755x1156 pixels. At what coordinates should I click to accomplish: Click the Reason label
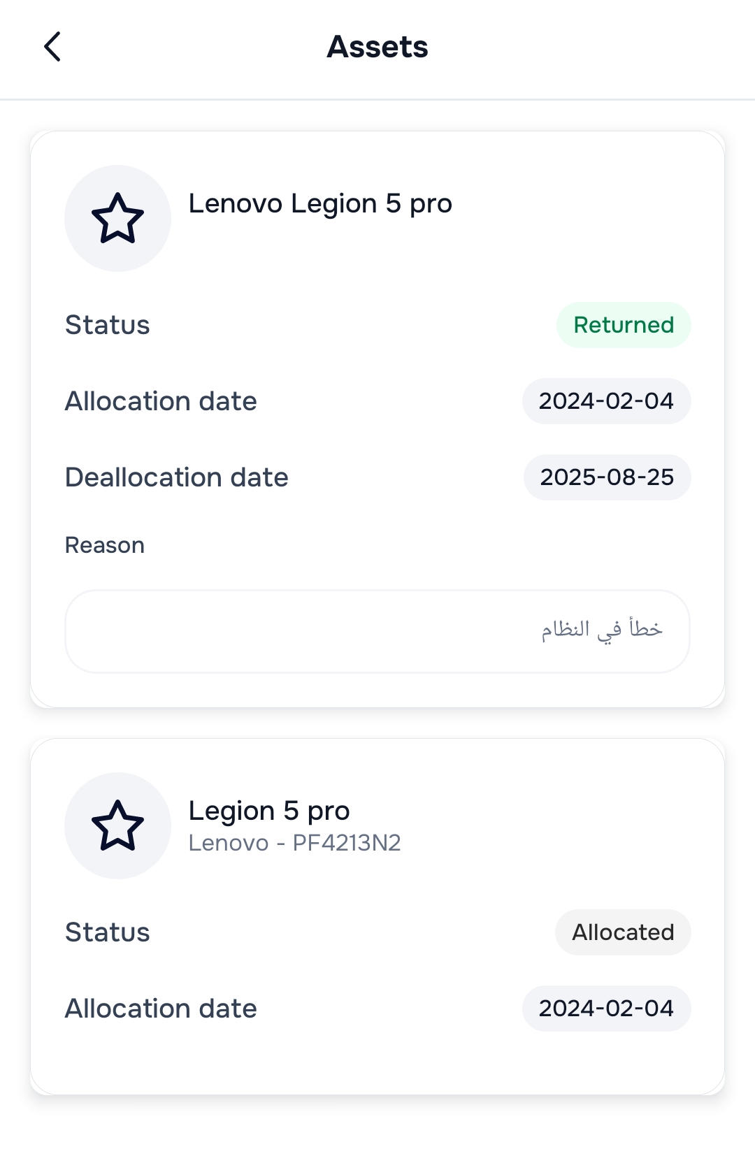[105, 545]
